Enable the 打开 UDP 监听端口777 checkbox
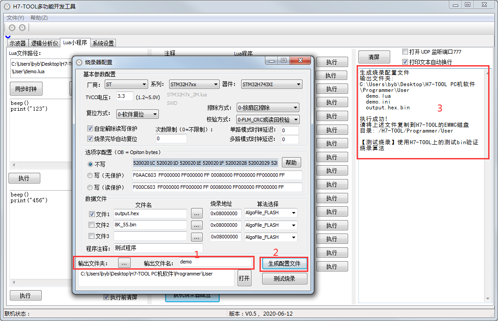 point(405,52)
